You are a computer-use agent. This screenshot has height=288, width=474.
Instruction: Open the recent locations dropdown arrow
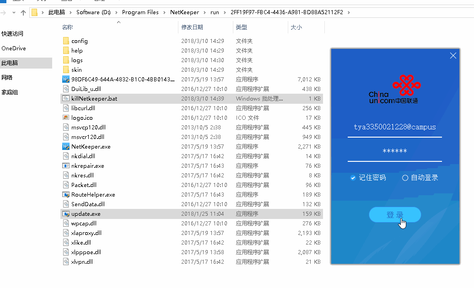pyautogui.click(x=14, y=12)
